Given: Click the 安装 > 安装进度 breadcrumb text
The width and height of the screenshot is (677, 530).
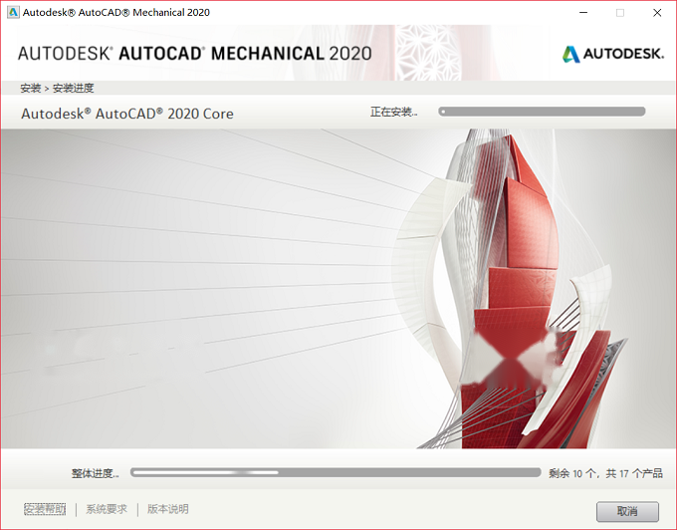Looking at the screenshot, I should click(x=57, y=88).
